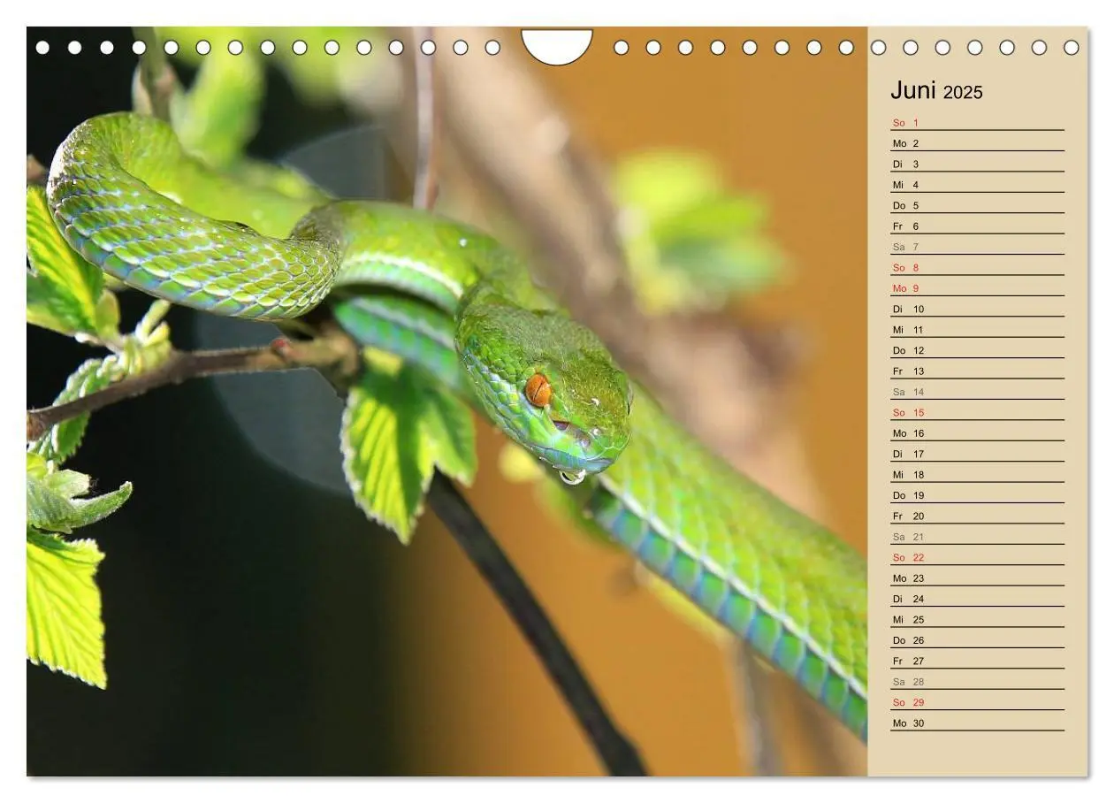
Task: Select the Fr 20 date row
Action: (977, 516)
